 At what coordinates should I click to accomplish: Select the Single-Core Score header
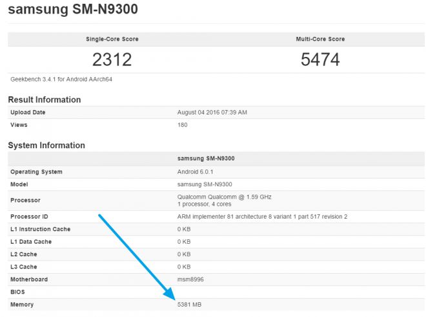[x=112, y=39]
